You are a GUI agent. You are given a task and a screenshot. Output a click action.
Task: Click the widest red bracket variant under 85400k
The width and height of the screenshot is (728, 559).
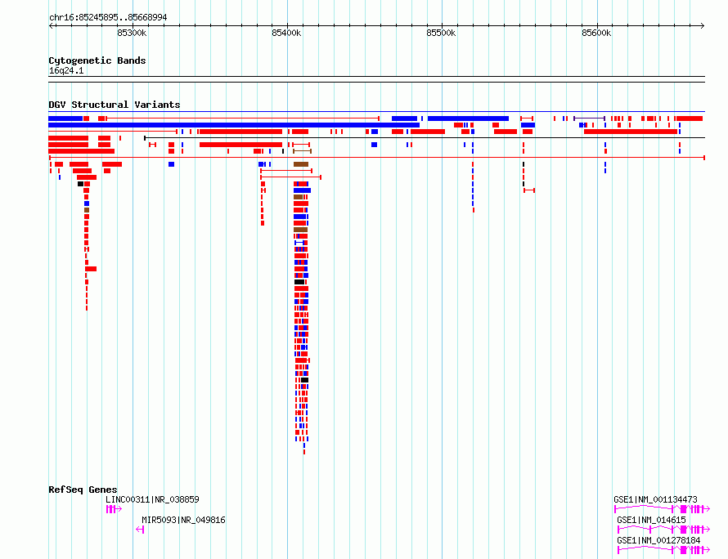(x=290, y=177)
